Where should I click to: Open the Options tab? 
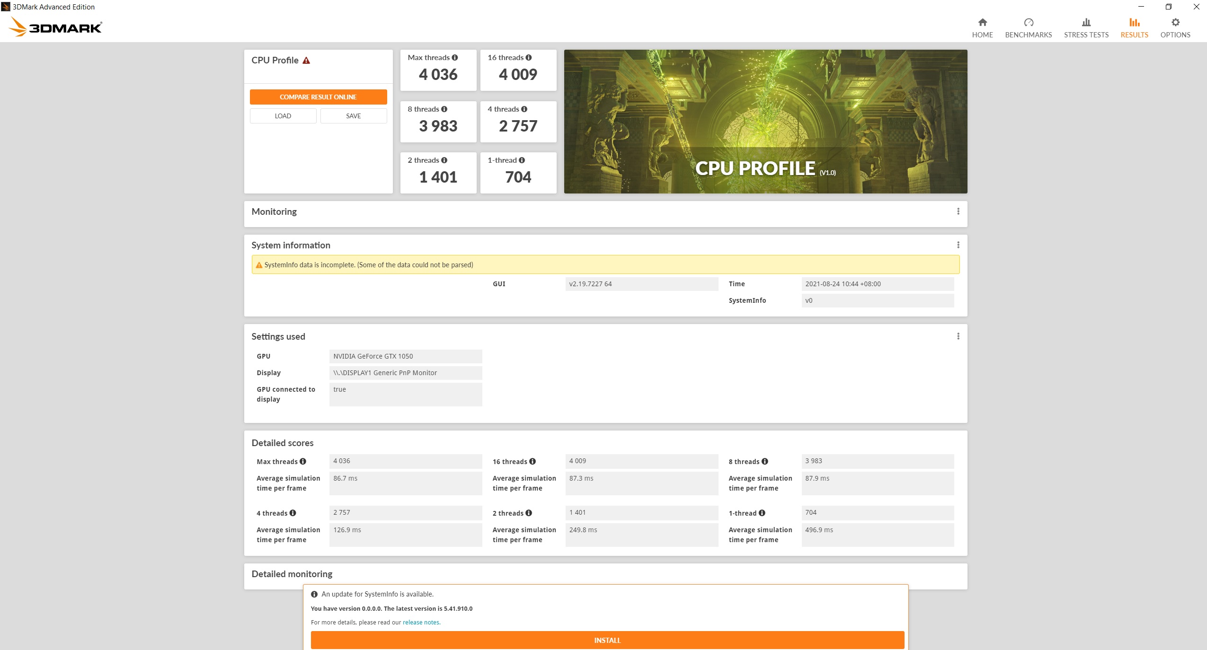coord(1175,27)
